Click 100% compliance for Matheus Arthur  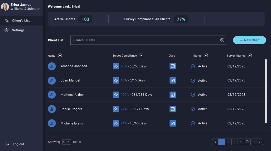pyautogui.click(x=125, y=95)
